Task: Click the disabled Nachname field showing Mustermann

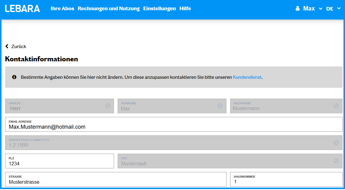Action: [x=286, y=106]
